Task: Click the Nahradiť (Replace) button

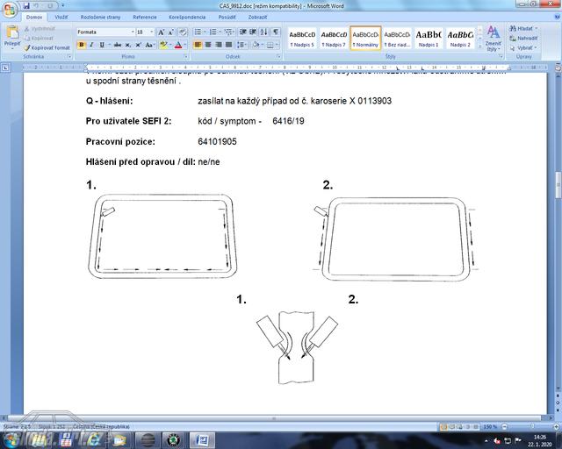Action: pyautogui.click(x=524, y=39)
